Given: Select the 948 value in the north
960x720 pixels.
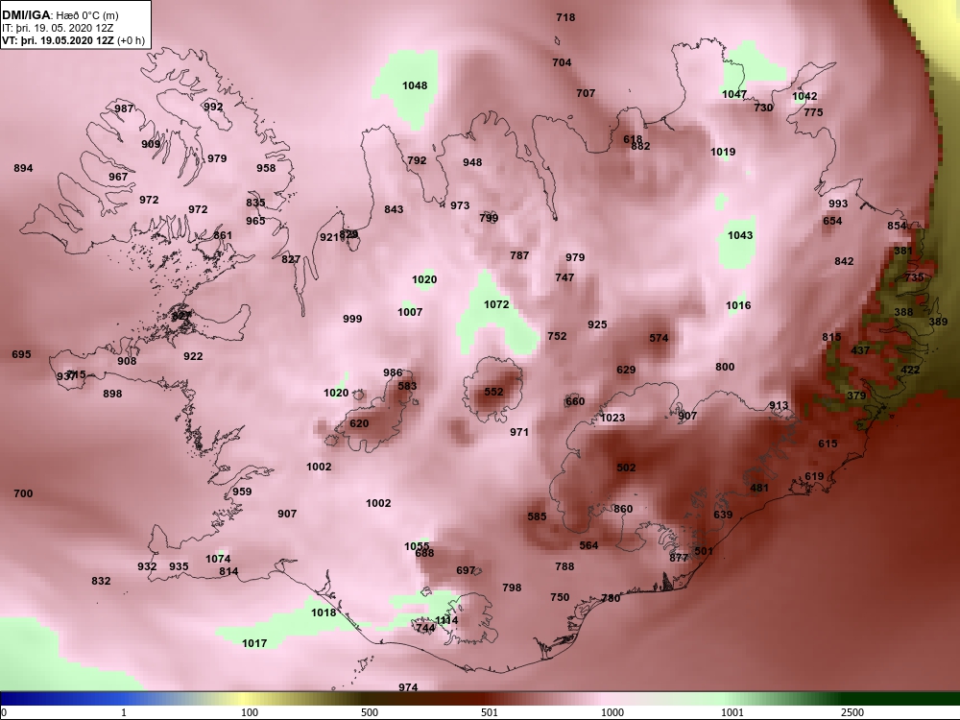Looking at the screenshot, I should click(x=472, y=163).
